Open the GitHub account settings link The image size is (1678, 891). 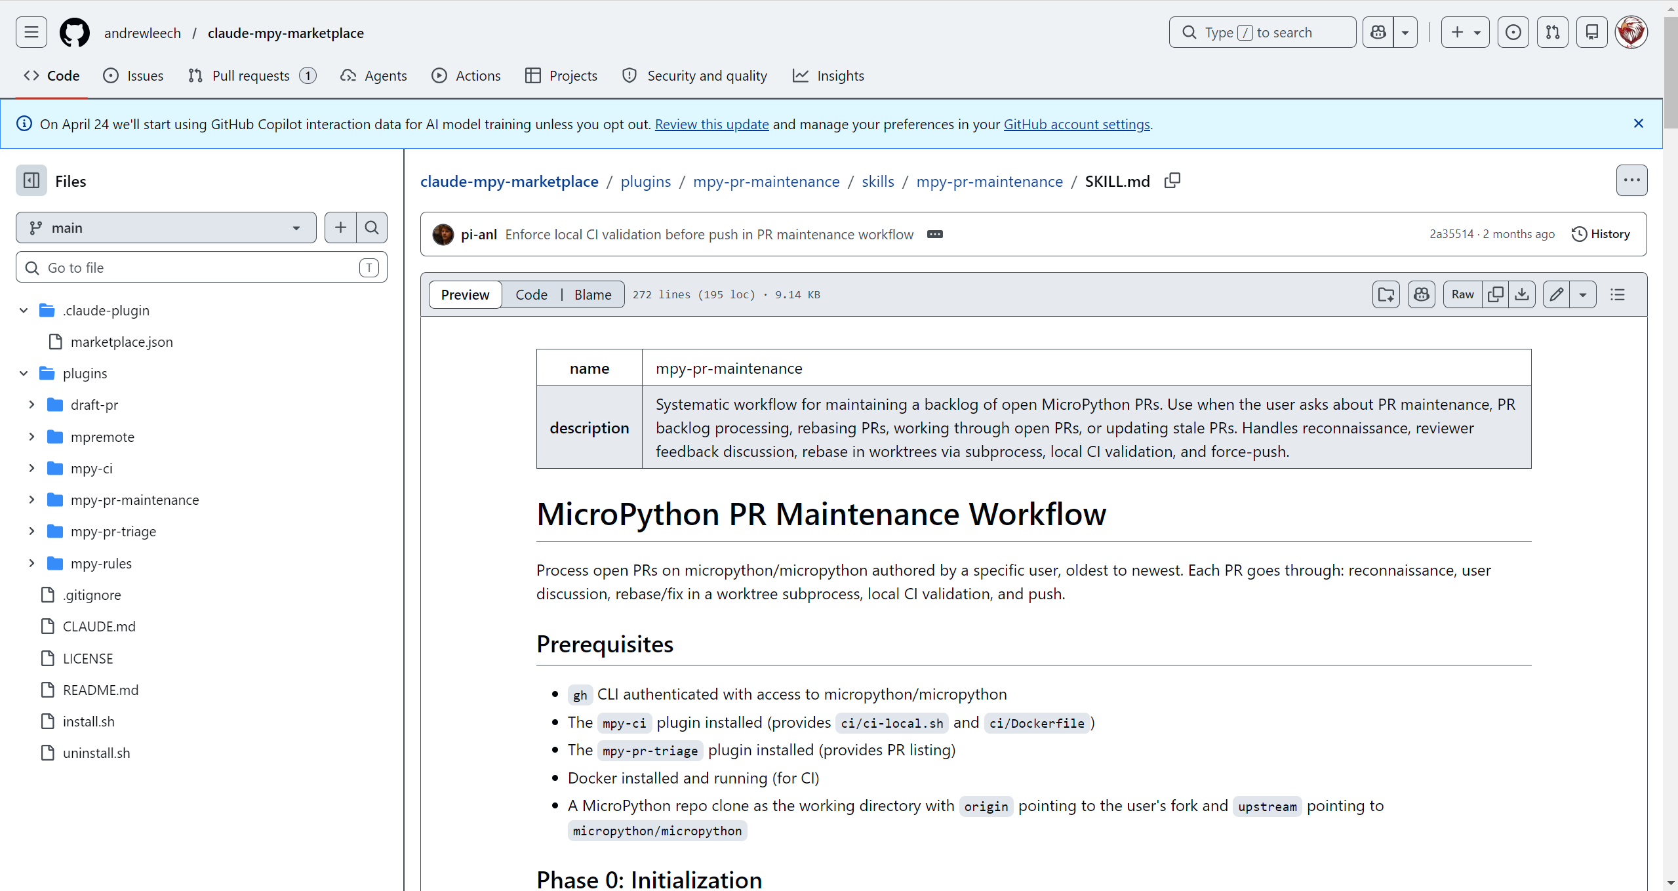(x=1077, y=124)
